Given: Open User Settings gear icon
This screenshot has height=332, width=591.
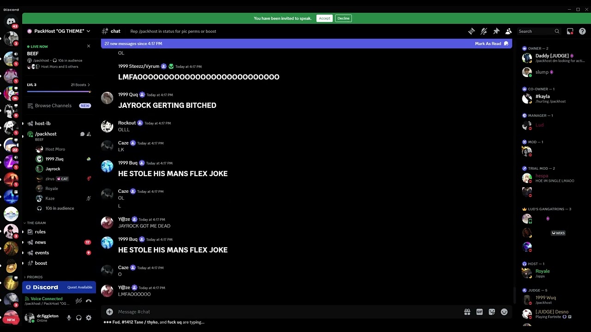Looking at the screenshot, I should point(89,318).
